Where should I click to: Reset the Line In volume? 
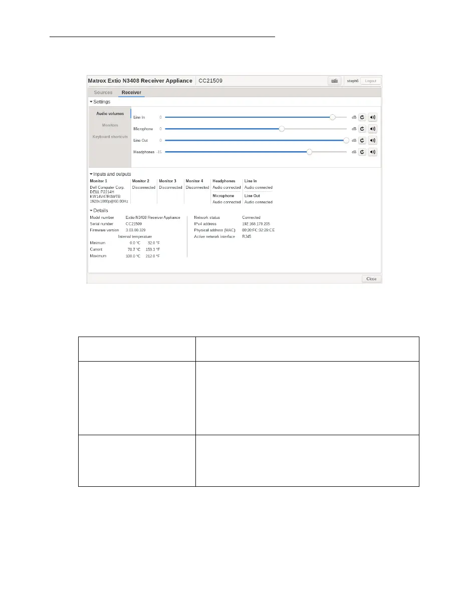[x=362, y=117]
